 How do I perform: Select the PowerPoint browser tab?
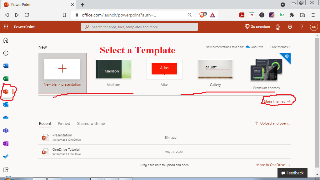39,4
